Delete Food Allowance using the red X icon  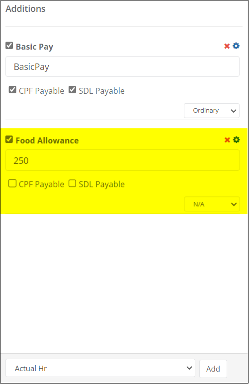point(227,140)
